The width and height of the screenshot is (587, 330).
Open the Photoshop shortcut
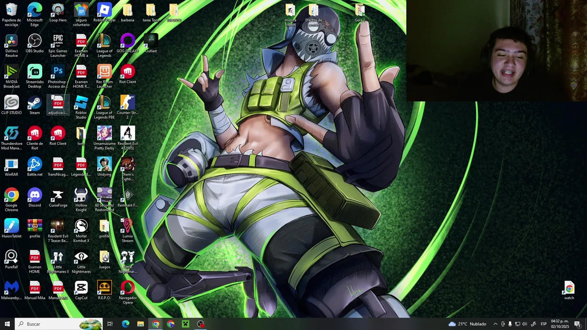coord(58,77)
